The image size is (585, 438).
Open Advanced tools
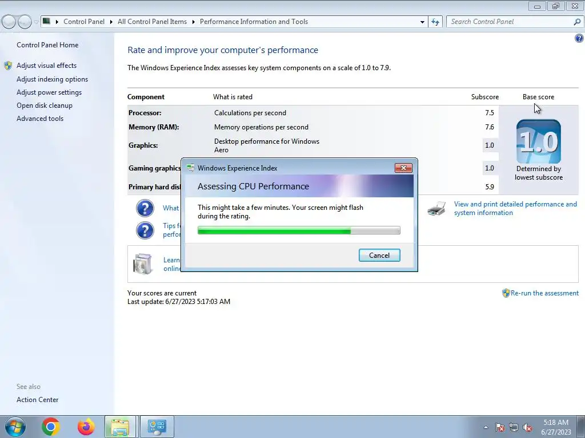click(x=40, y=119)
